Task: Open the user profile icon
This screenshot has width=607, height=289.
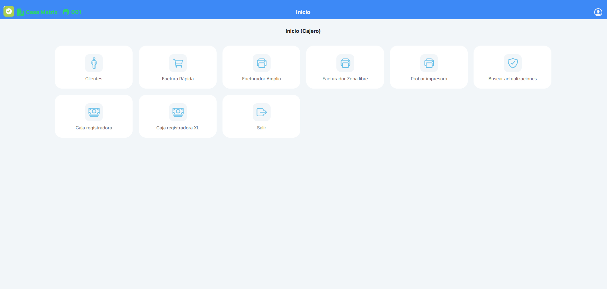Action: (x=598, y=12)
